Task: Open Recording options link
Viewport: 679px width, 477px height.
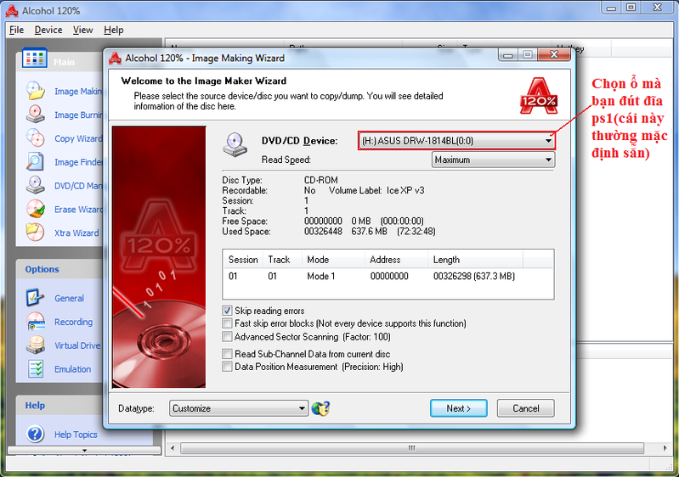Action: (74, 322)
